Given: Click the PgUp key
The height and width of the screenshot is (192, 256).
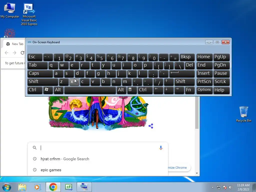Looking at the screenshot, I should tap(221, 57).
